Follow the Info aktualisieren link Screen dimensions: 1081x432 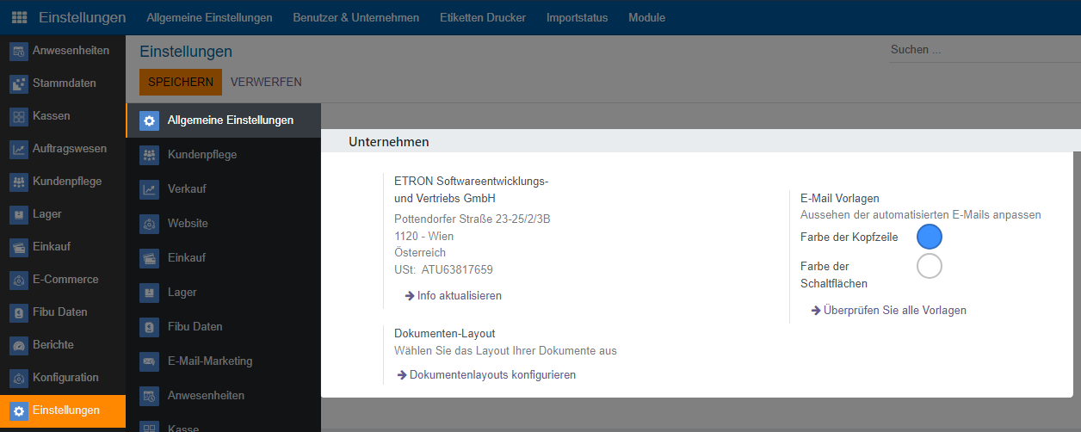(x=459, y=295)
